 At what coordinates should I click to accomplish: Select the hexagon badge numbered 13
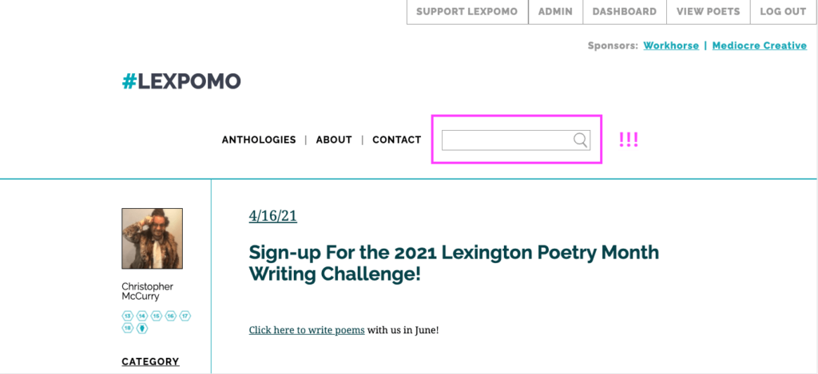click(x=128, y=316)
